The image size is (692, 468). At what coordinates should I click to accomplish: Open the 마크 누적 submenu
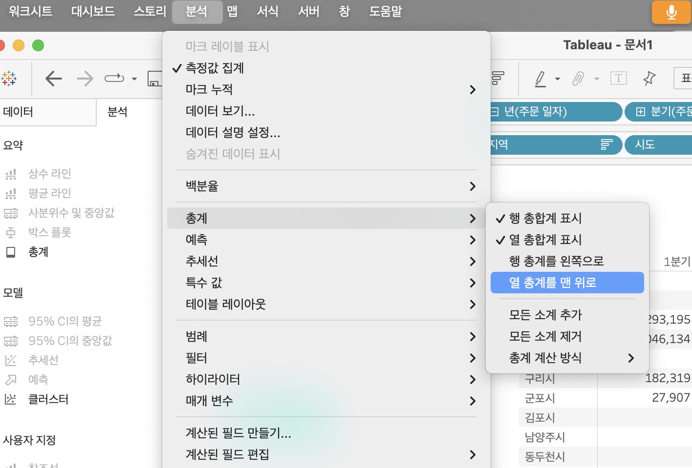[x=326, y=89]
